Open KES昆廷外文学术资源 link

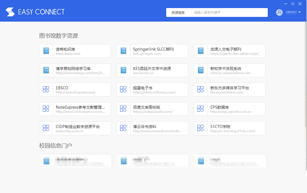click(x=152, y=70)
